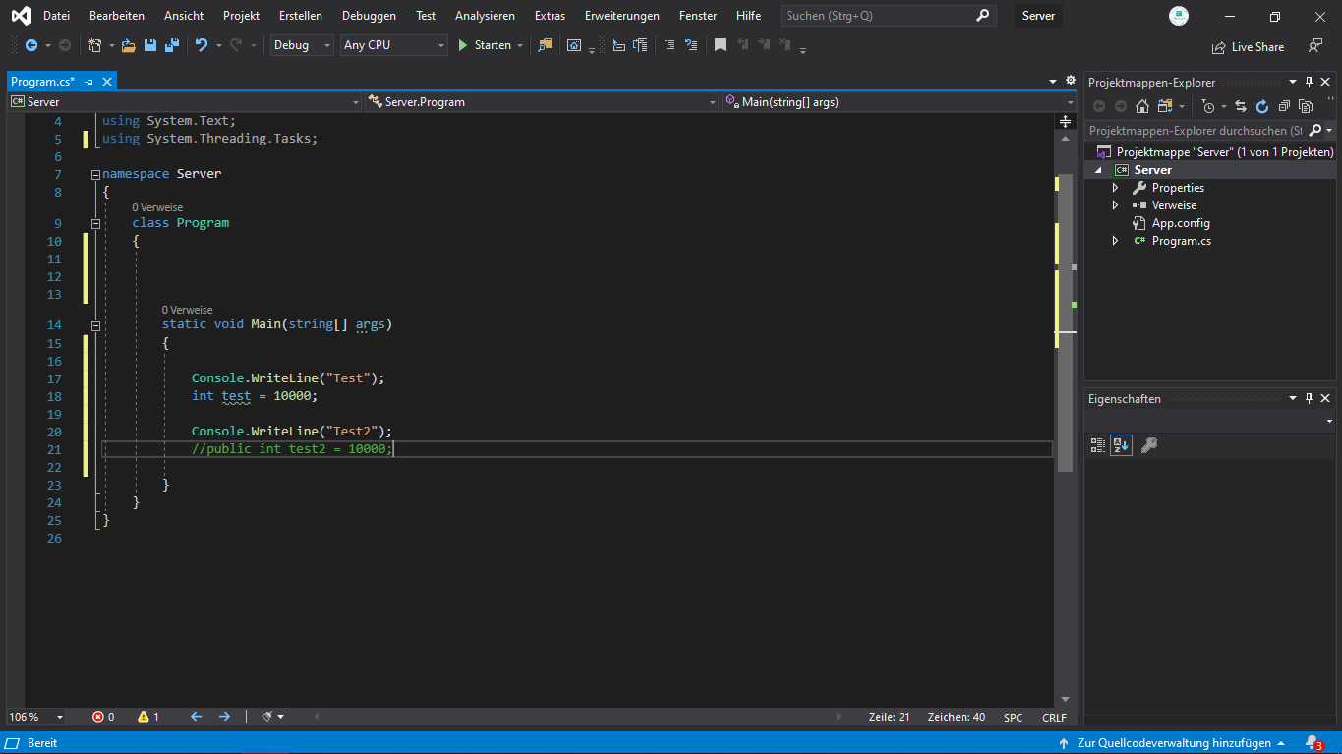This screenshot has height=754, width=1342.
Task: Open property pages via the wrench icon
Action: pyautogui.click(x=1148, y=445)
